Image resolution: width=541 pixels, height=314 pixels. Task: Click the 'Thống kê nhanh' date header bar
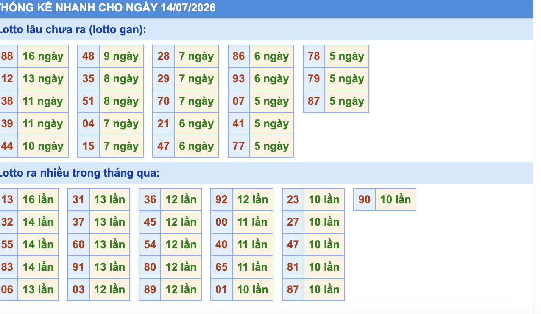tap(266, 8)
